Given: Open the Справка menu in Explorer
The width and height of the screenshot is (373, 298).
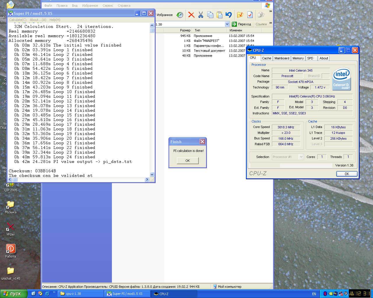Looking at the screenshot, I should (x=124, y=6).
